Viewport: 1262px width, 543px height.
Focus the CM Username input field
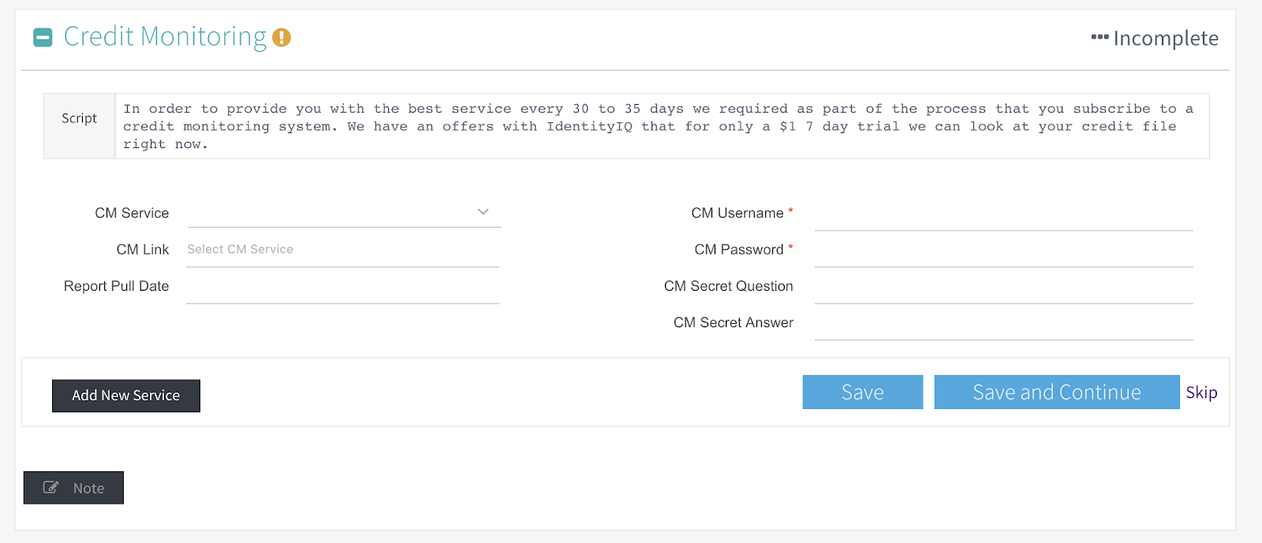[x=1003, y=214]
